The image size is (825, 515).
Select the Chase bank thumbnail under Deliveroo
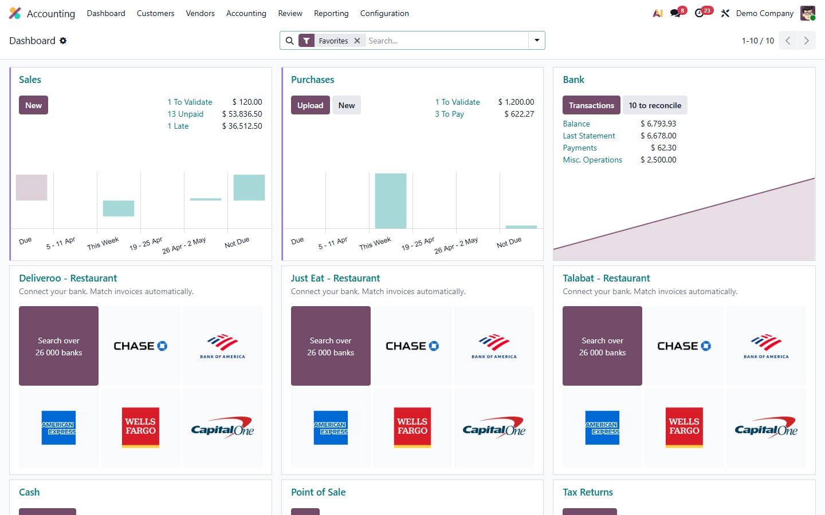[x=140, y=346]
